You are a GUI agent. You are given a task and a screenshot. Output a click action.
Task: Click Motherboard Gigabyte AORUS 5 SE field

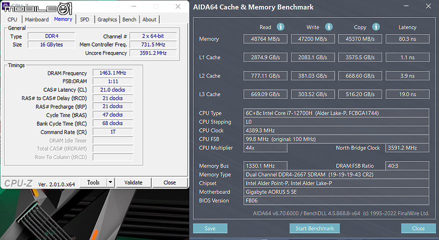336,192
